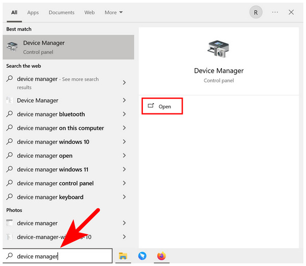Expand arrow for device manager control panel
The height and width of the screenshot is (266, 306).
click(x=124, y=183)
